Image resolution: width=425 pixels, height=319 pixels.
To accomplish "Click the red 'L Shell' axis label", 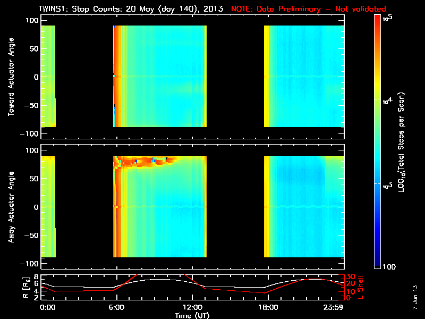I will tap(360, 288).
